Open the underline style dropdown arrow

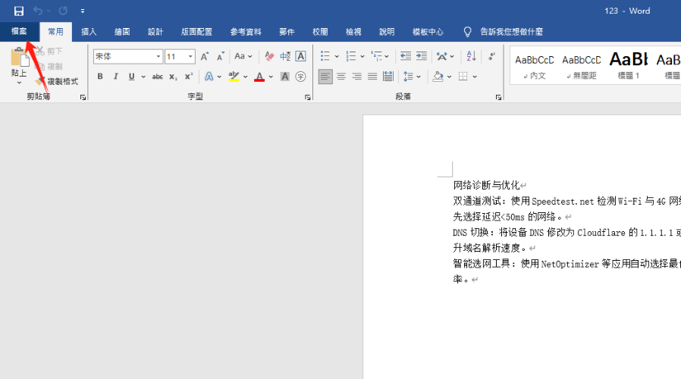pyautogui.click(x=143, y=77)
